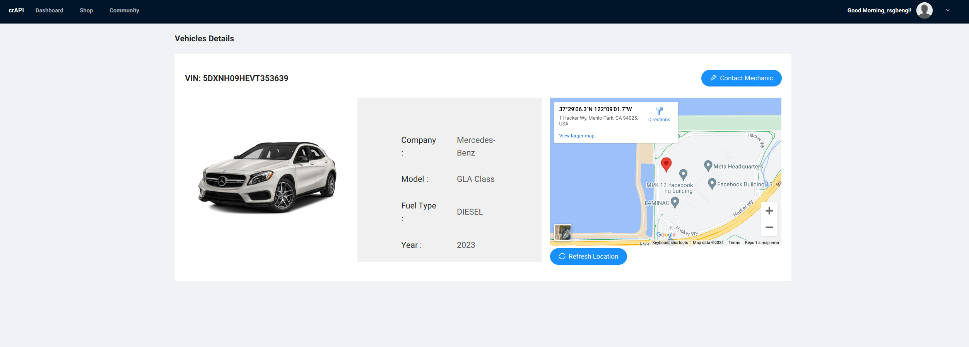Click the LAMINAG map marker
Screen dimensions: 969x347
(675, 202)
